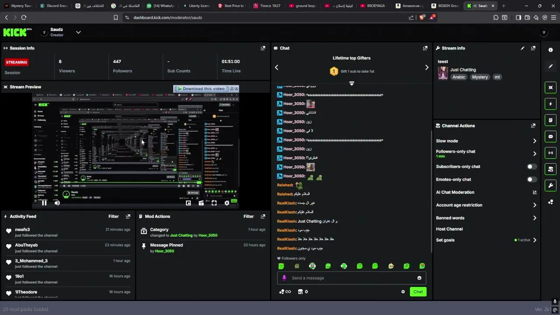Screen dimensions: 560x315
Task: Show next top gifters slide
Action: point(427,67)
